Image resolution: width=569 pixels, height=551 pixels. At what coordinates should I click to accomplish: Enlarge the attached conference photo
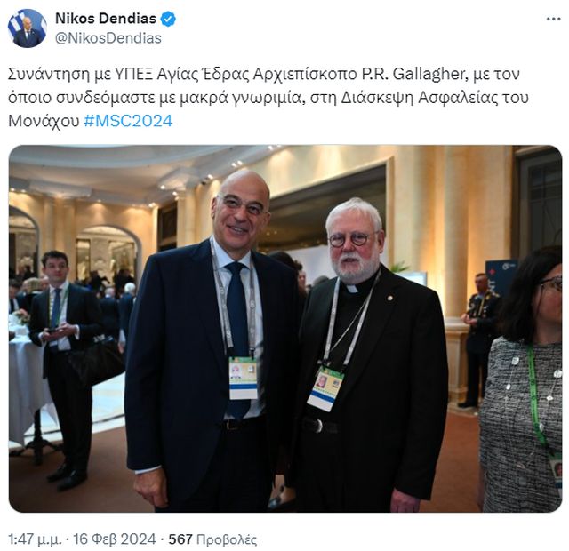(285, 329)
